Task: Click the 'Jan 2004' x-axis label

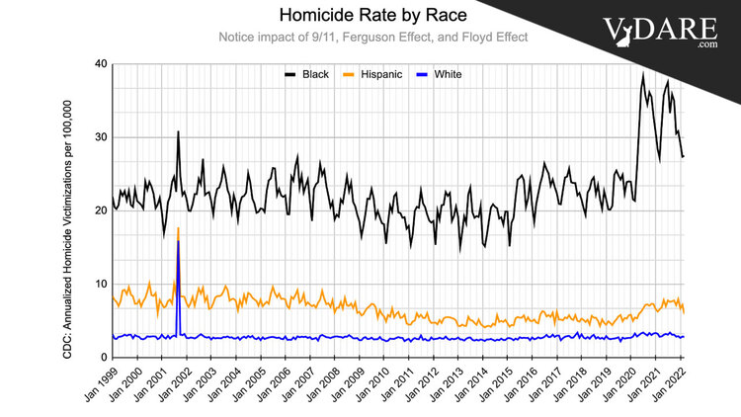Action: 224,383
